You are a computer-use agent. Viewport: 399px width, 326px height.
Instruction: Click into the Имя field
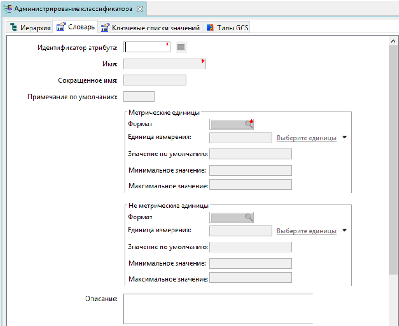click(165, 64)
